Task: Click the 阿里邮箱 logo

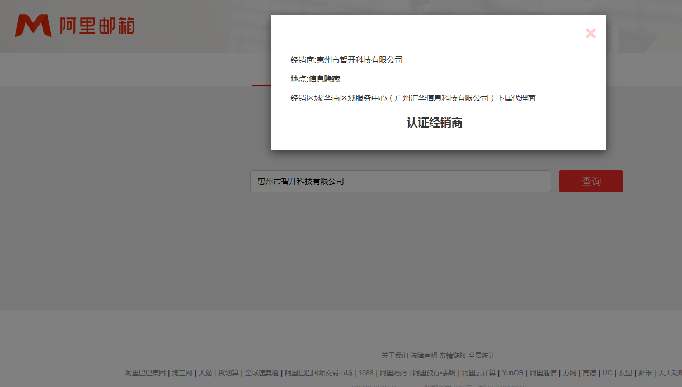Action: pyautogui.click(x=75, y=26)
